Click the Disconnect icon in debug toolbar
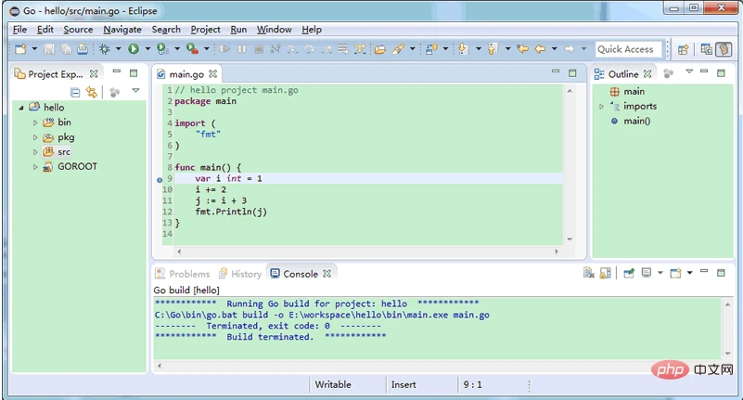The height and width of the screenshot is (400, 743). [275, 49]
